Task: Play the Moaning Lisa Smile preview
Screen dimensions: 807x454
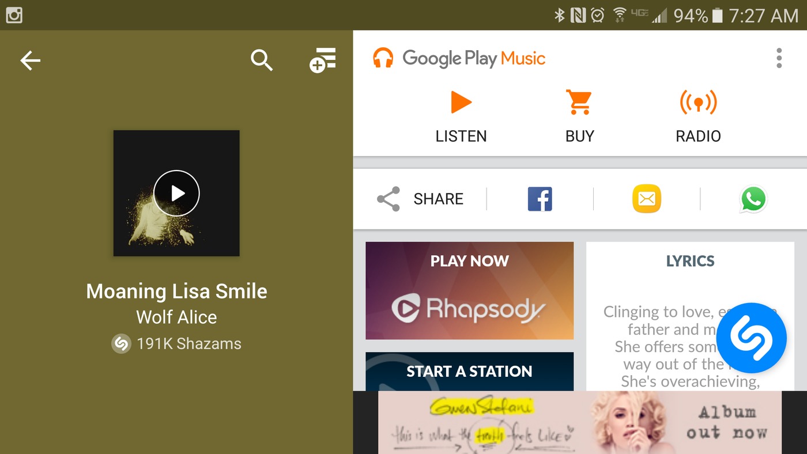Action: pyautogui.click(x=176, y=193)
